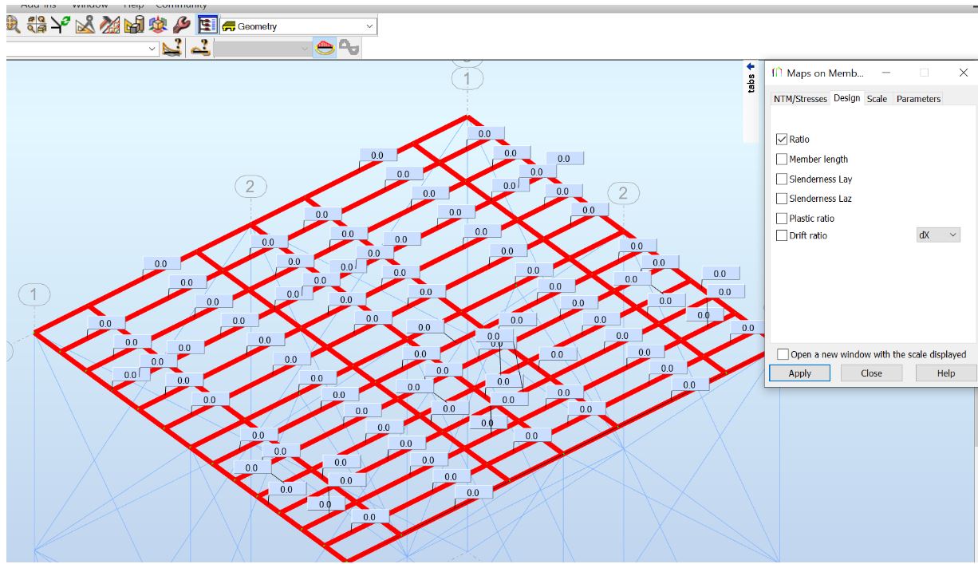The height and width of the screenshot is (564, 978).
Task: Open the dX direction dropdown
Action: coord(938,235)
